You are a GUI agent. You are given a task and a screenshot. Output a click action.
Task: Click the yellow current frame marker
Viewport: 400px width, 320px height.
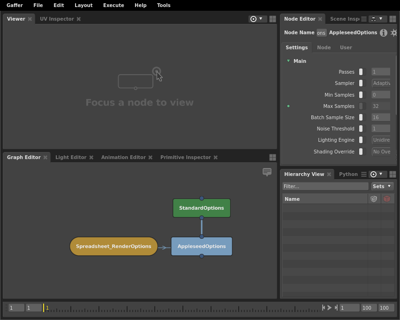44,308
